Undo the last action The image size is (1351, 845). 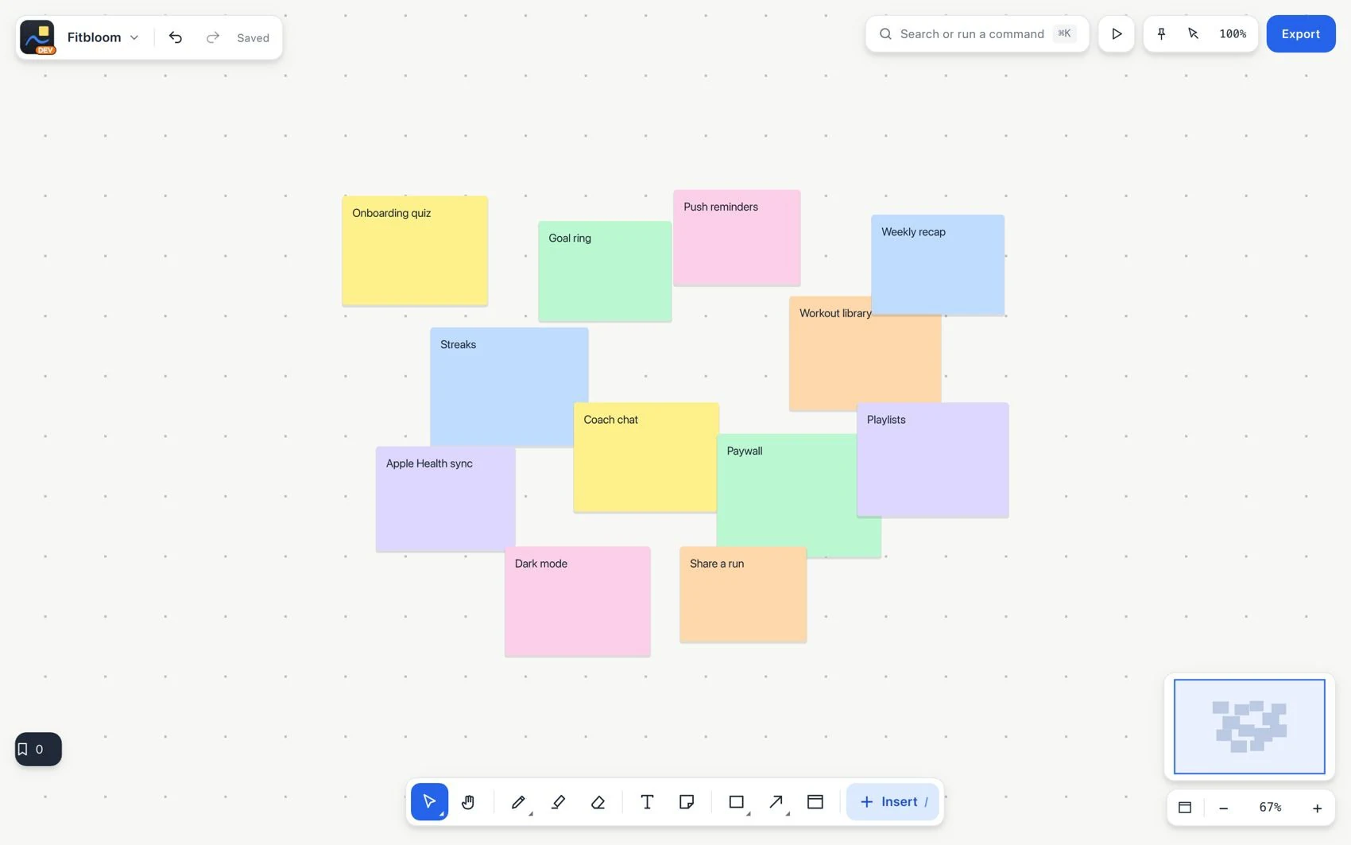pos(176,37)
